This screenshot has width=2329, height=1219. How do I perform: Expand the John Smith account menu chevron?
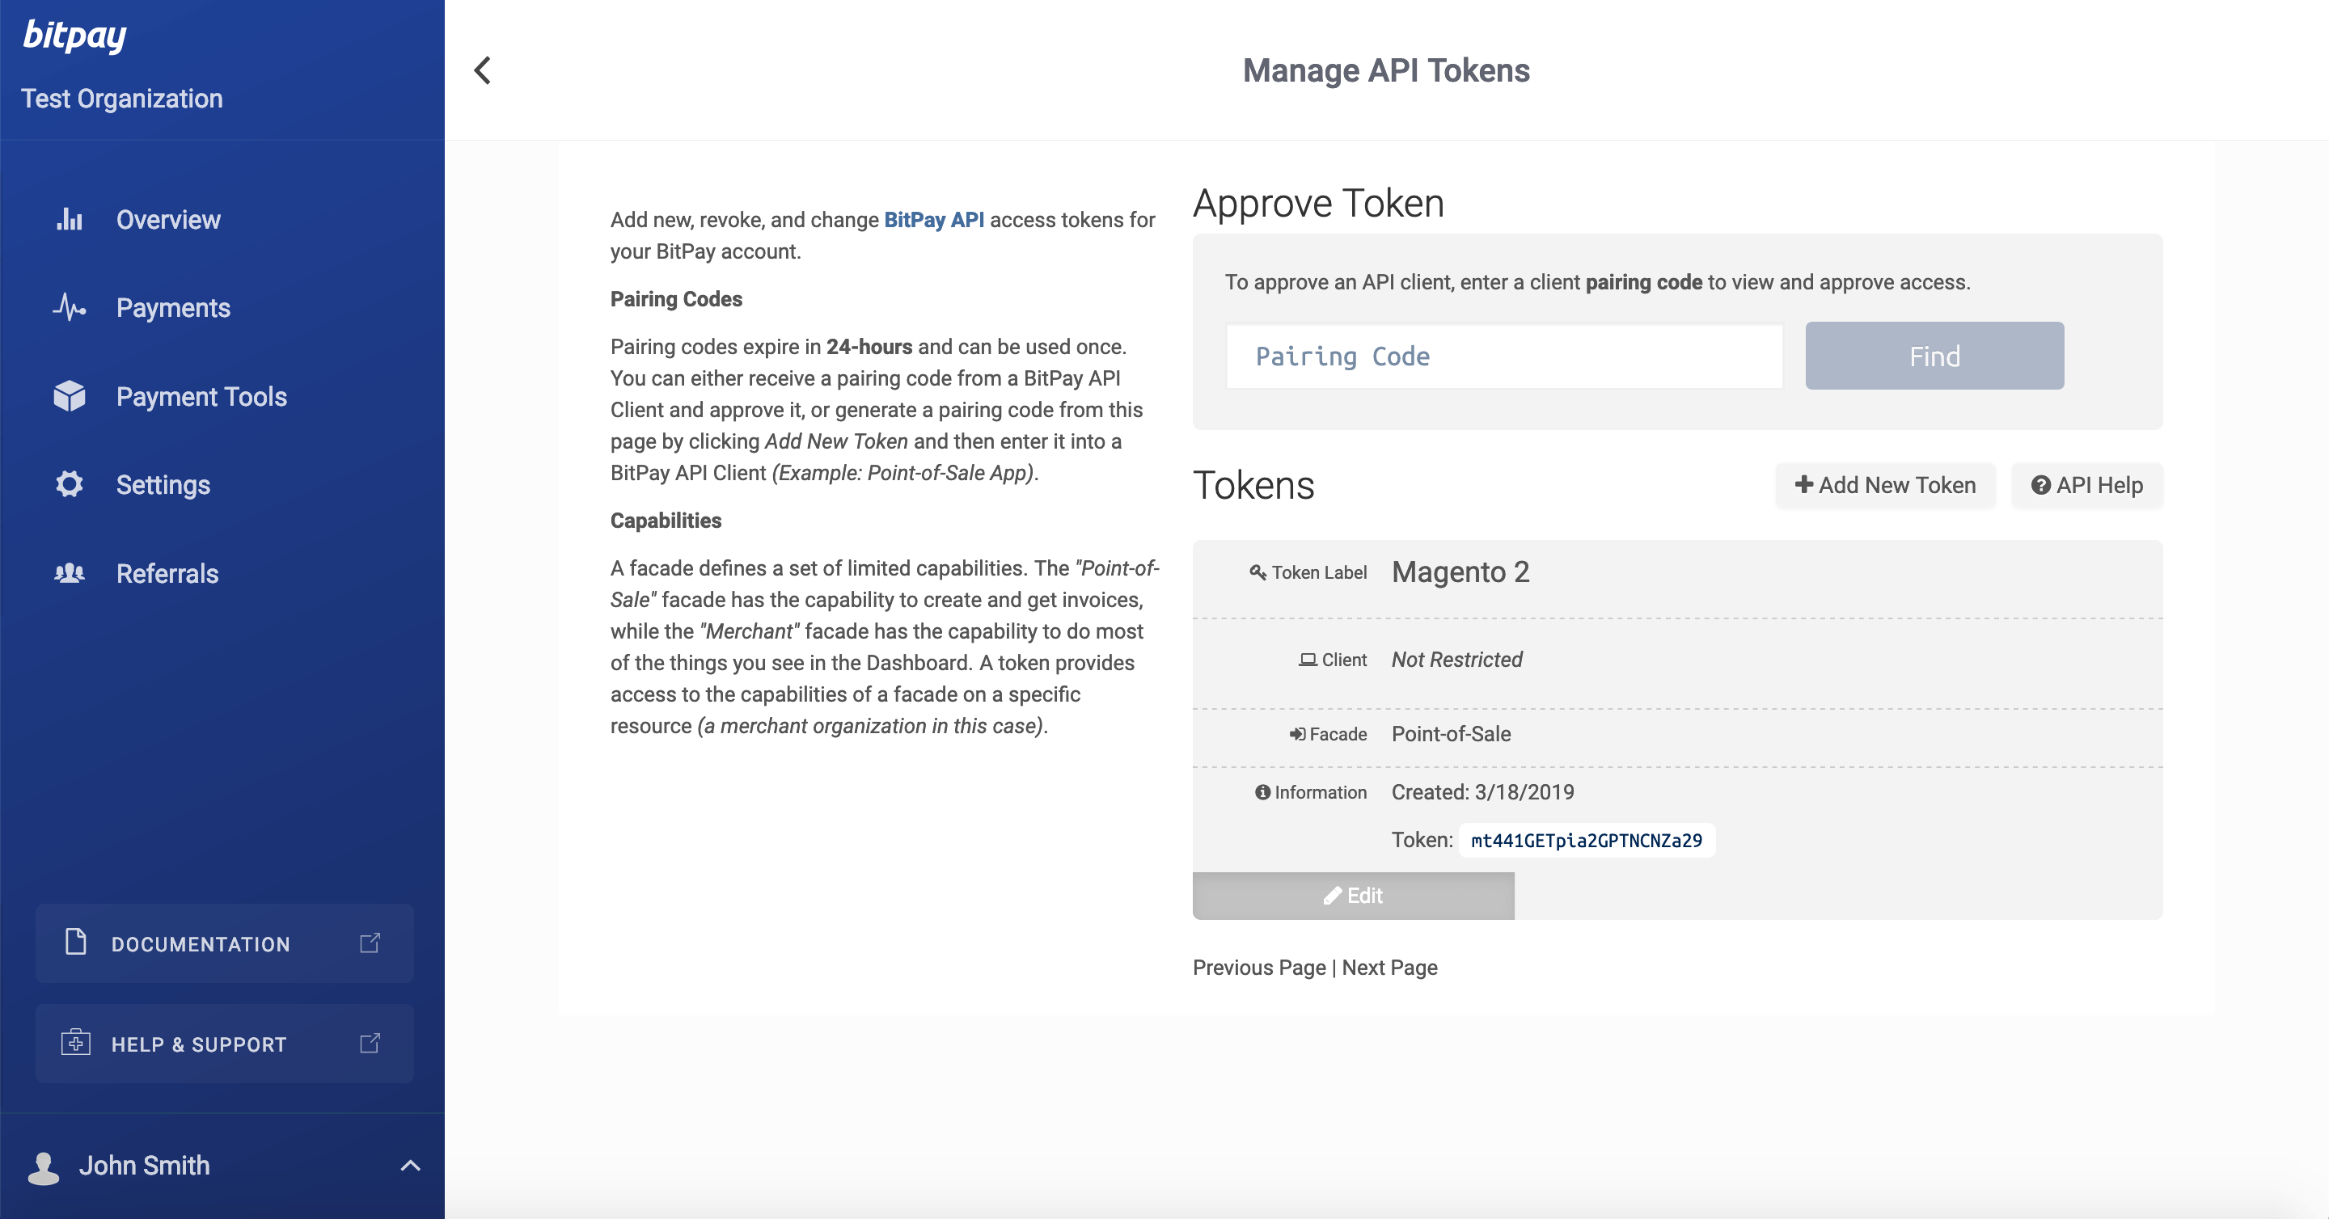(411, 1166)
